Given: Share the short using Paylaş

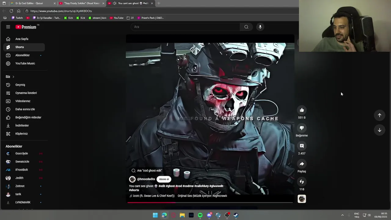Looking at the screenshot, I should point(302,164).
